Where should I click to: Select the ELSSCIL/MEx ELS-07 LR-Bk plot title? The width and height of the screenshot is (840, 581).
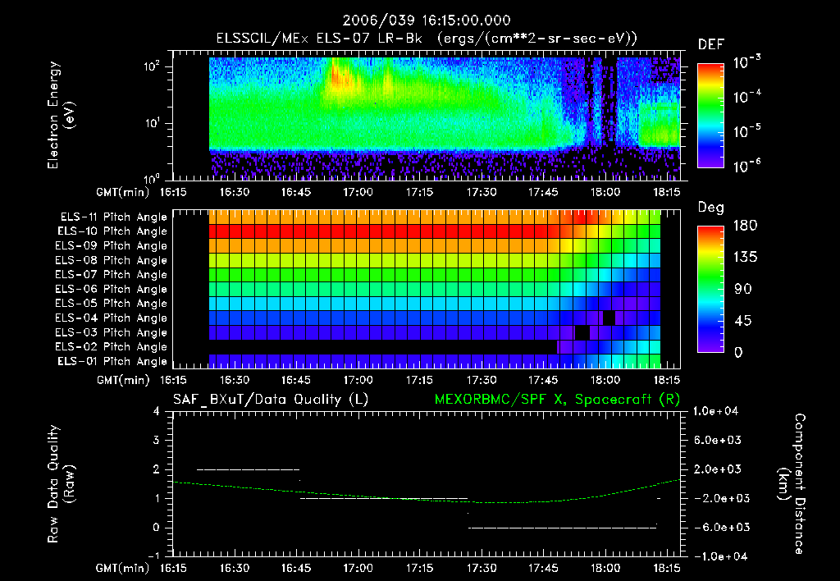point(427,39)
